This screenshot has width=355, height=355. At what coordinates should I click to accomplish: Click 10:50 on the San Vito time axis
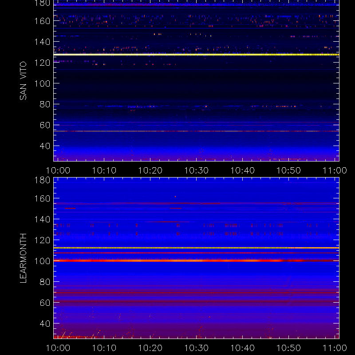pyautogui.click(x=289, y=170)
